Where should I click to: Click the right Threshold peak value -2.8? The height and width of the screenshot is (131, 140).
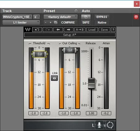click(x=45, y=113)
